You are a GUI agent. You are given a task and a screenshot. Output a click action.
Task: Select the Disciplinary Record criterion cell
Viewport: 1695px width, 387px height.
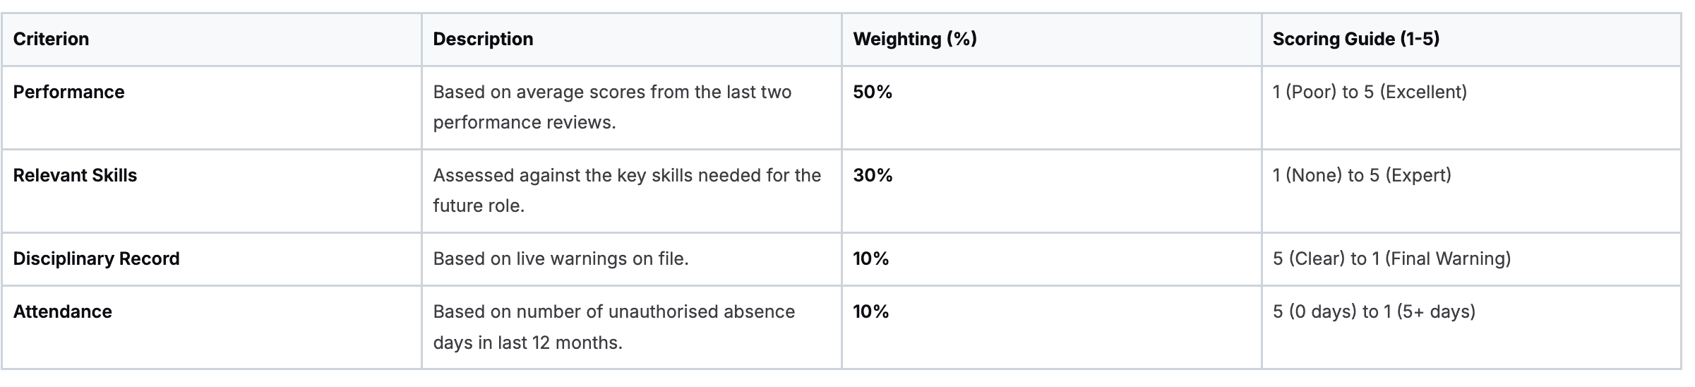96,259
